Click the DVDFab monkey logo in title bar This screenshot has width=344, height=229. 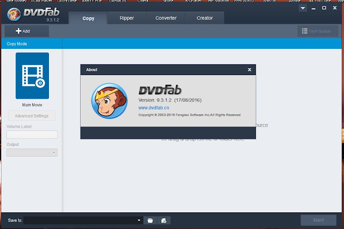tap(14, 14)
